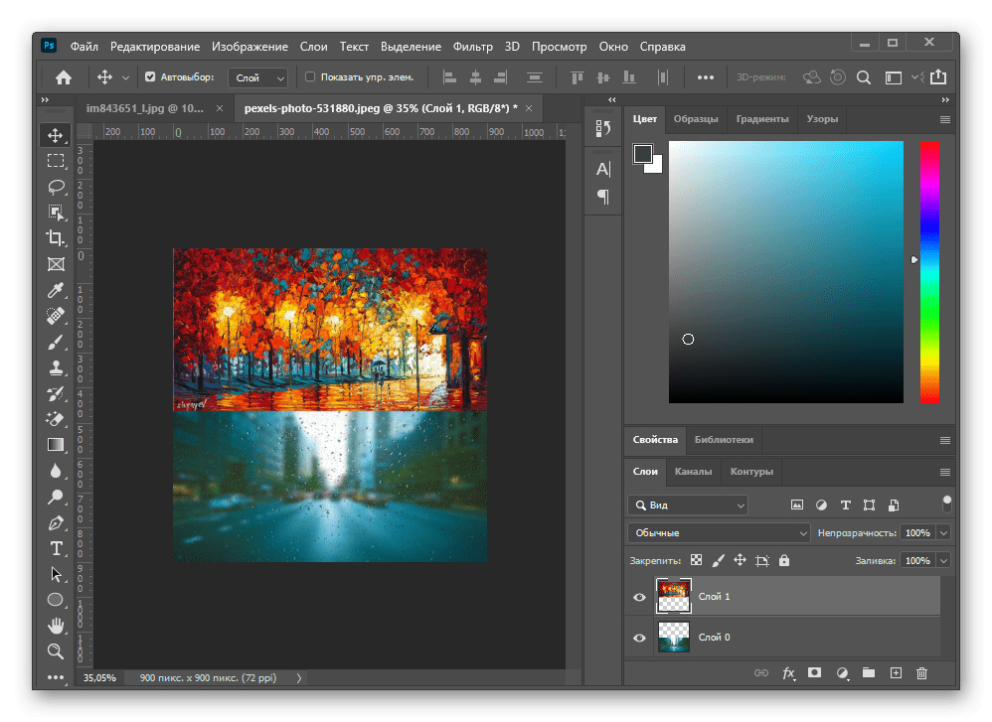Select the Object Selection tool
The image size is (992, 722).
56,213
